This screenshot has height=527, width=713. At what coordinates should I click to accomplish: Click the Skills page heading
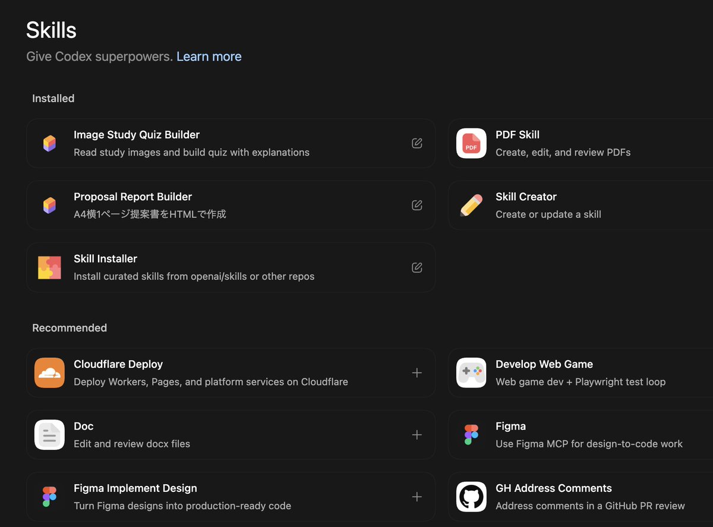pos(51,30)
